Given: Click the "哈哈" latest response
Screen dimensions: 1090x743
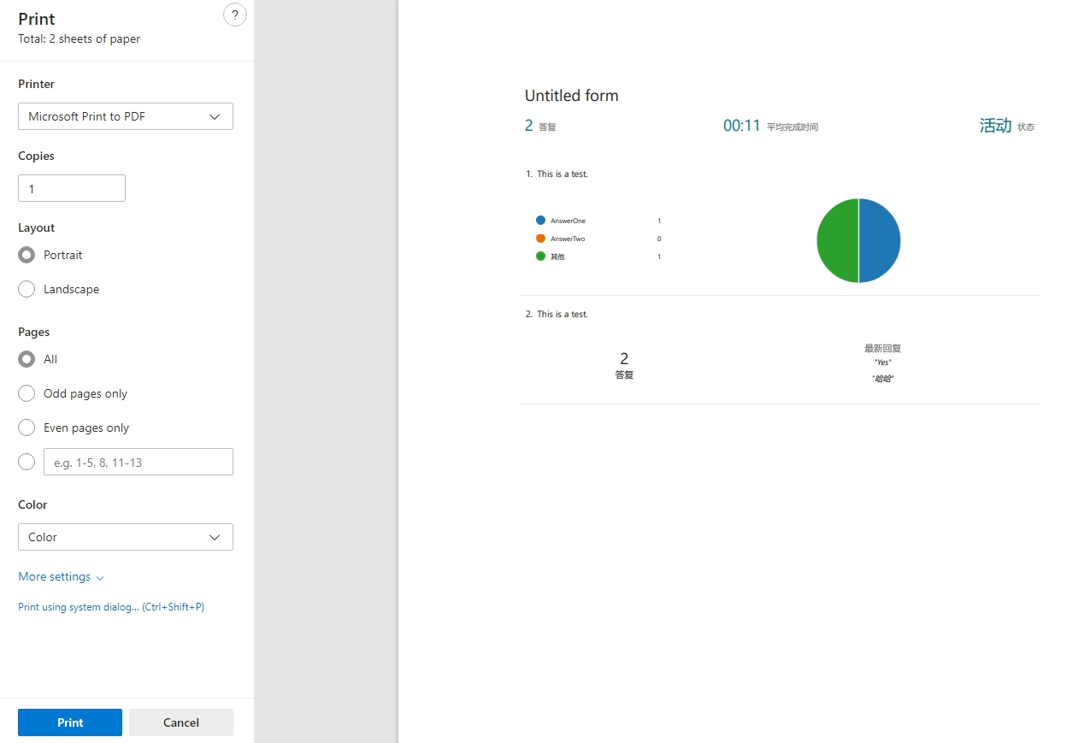Looking at the screenshot, I should click(883, 379).
